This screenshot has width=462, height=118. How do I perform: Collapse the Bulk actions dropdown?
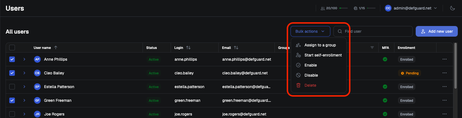(x=310, y=31)
